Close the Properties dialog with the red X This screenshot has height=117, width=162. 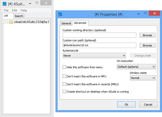pyautogui.click(x=154, y=14)
